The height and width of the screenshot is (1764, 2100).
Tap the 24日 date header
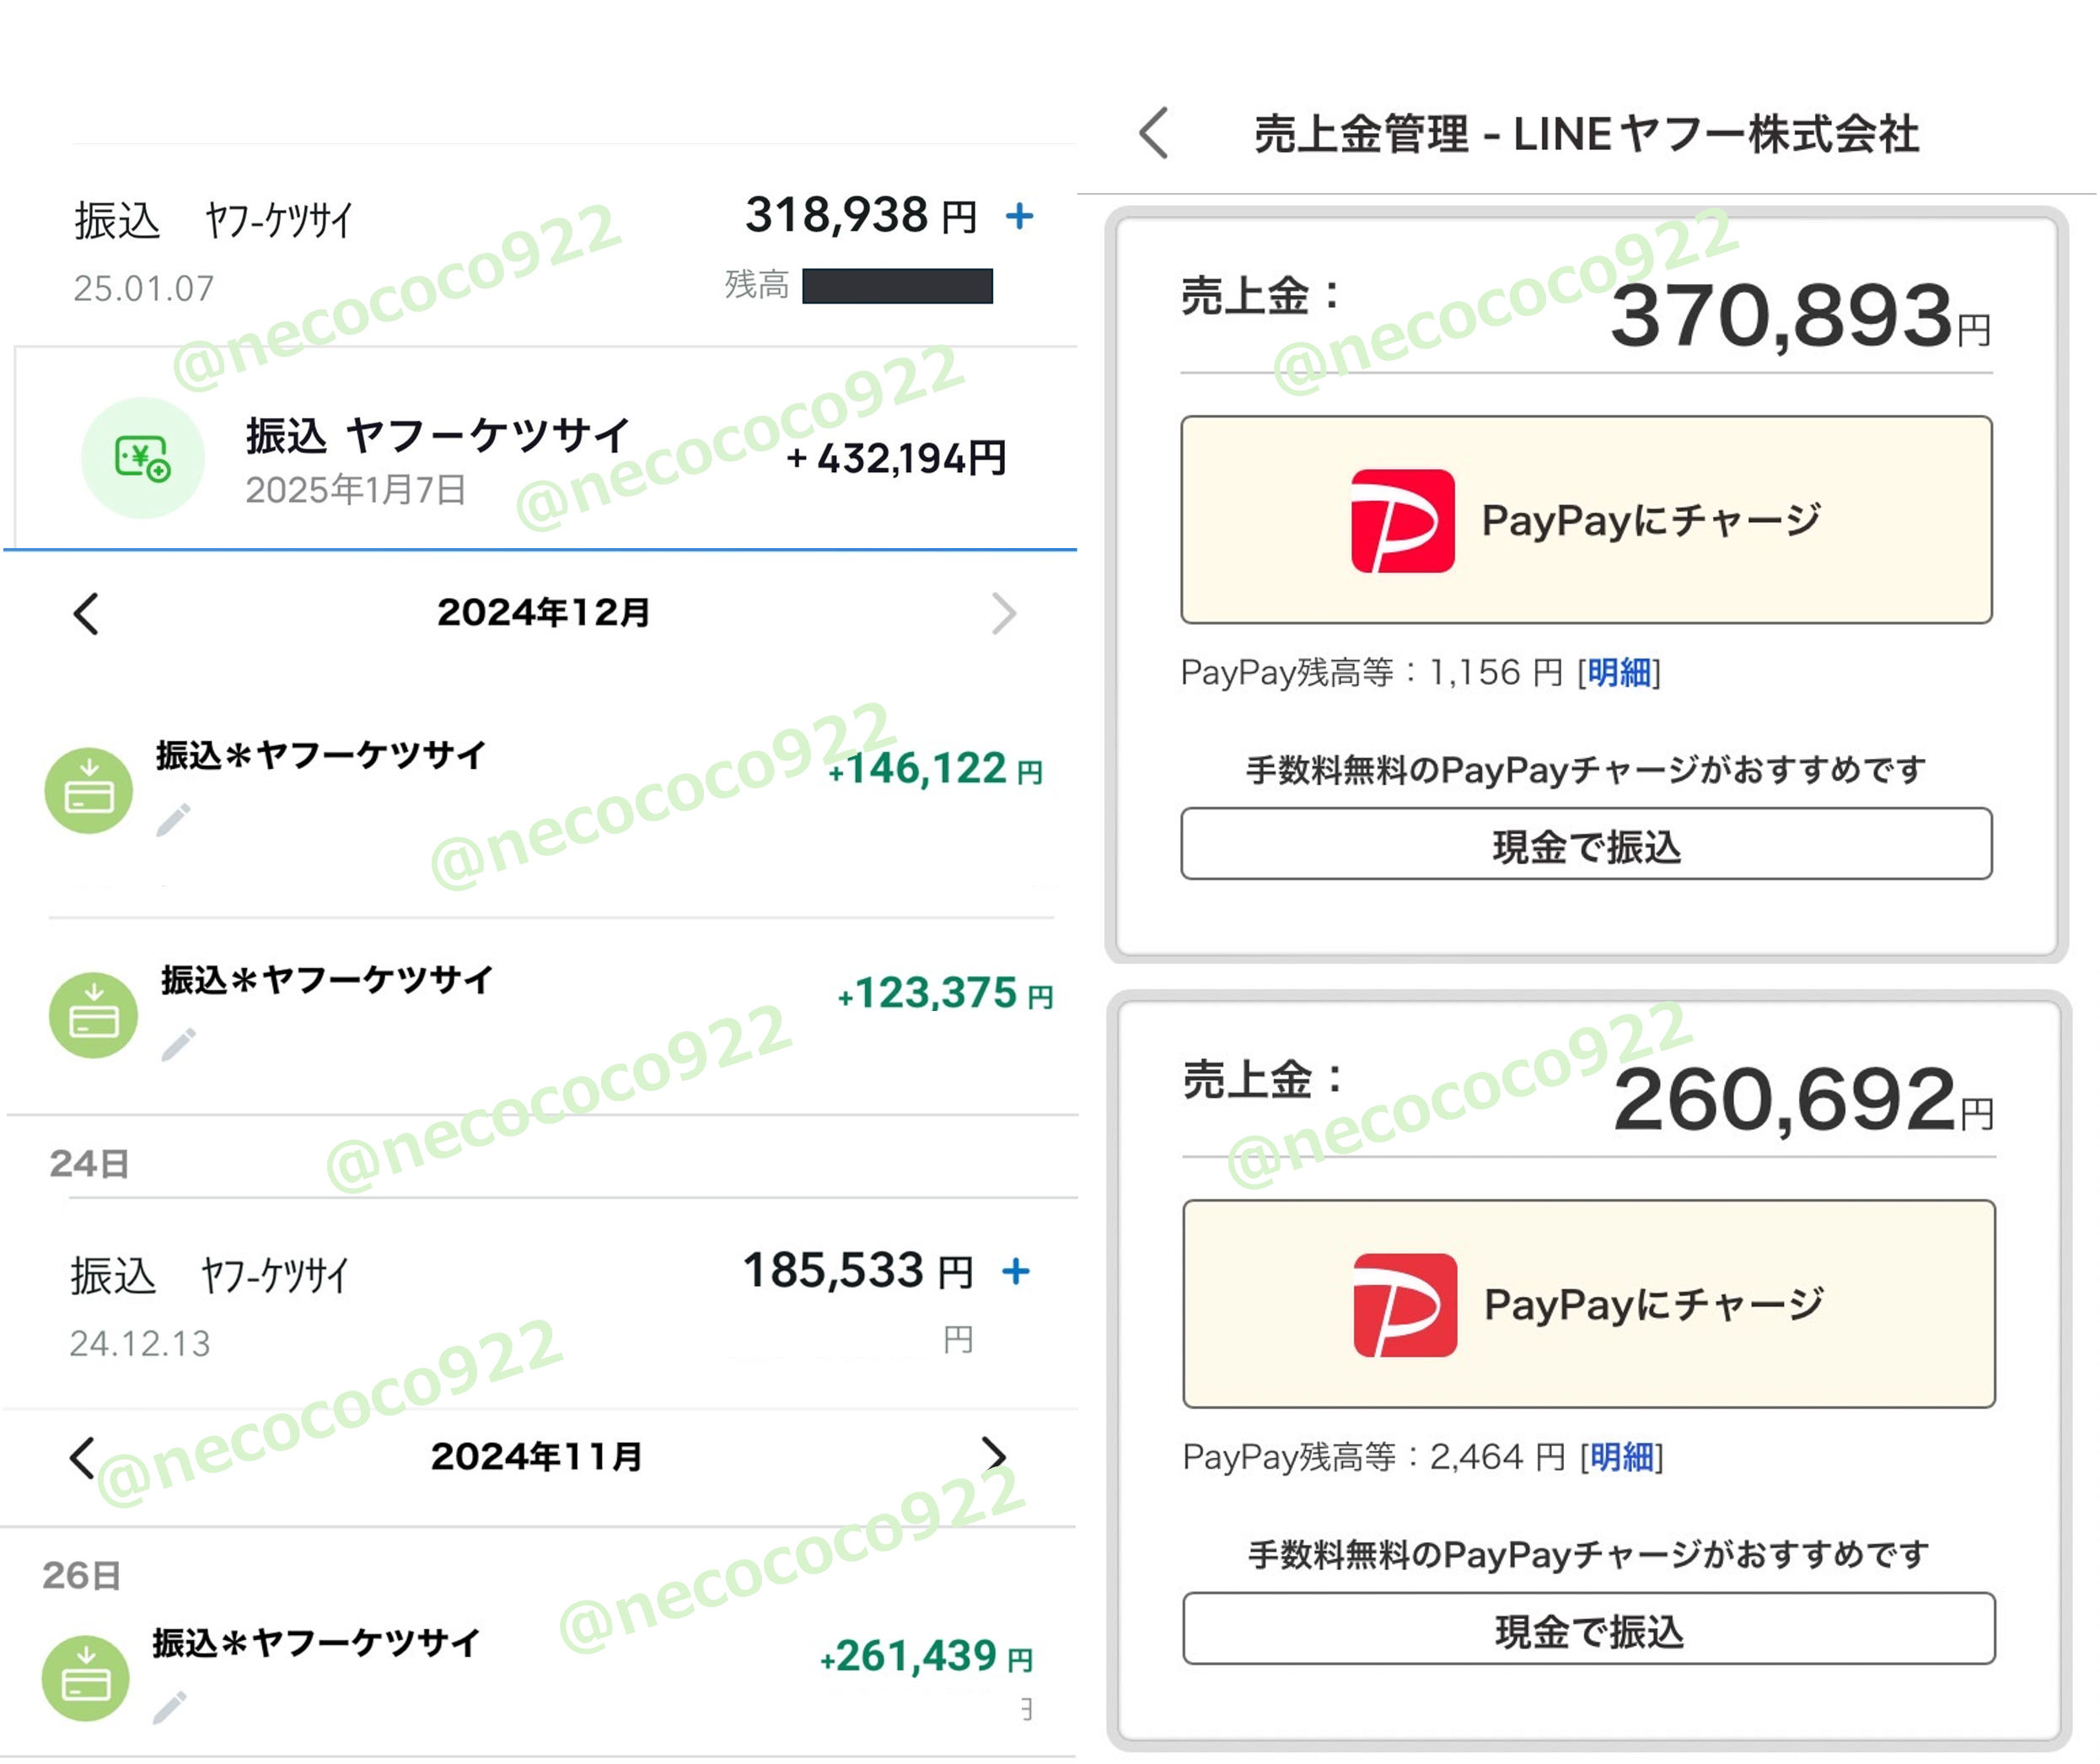(89, 1164)
